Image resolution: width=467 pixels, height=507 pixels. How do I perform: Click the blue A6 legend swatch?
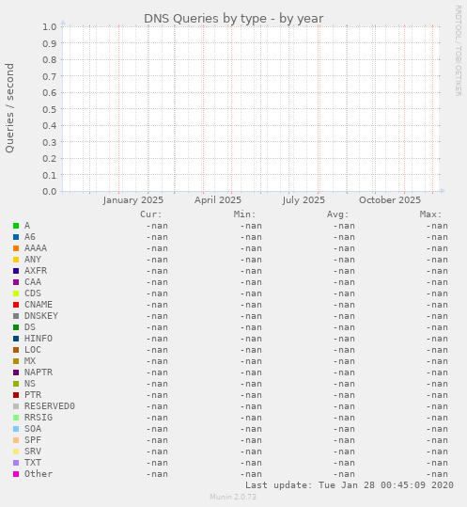click(16, 237)
